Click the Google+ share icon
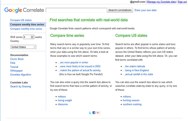This screenshot has width=188, height=121. (x=98, y=113)
